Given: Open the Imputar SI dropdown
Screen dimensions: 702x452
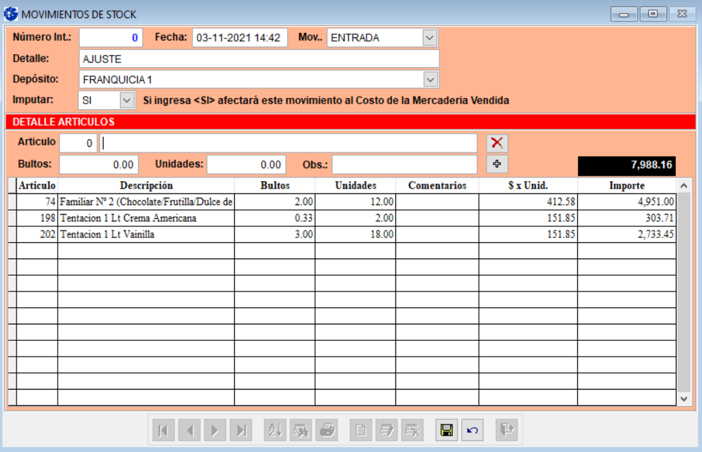Looking at the screenshot, I should tap(127, 100).
